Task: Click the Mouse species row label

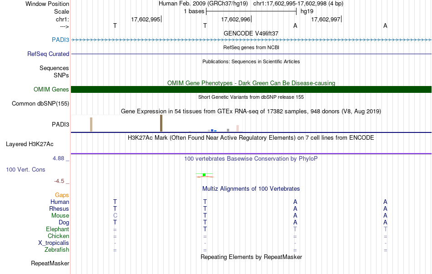Action: [x=60, y=216]
